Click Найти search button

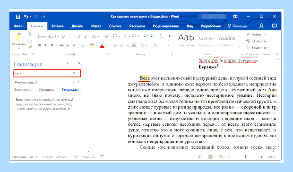pos(256,34)
